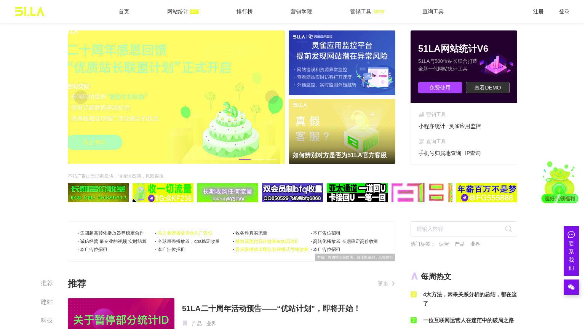585x329 pixels.
Task: Expand the 更多 chevron arrow
Action: [x=393, y=284]
